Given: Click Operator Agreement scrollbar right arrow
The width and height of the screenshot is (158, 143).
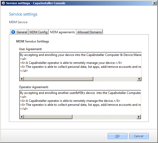Looking at the screenshot, I should tap(139, 117).
